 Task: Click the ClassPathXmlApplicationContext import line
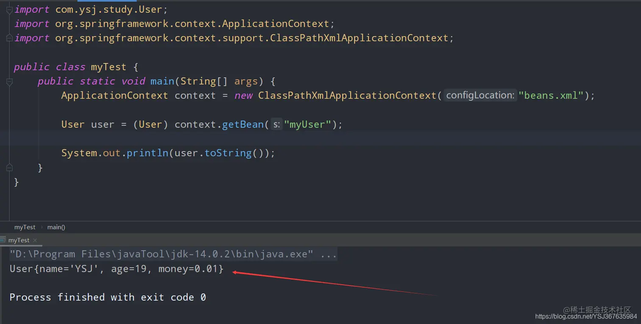click(x=234, y=38)
